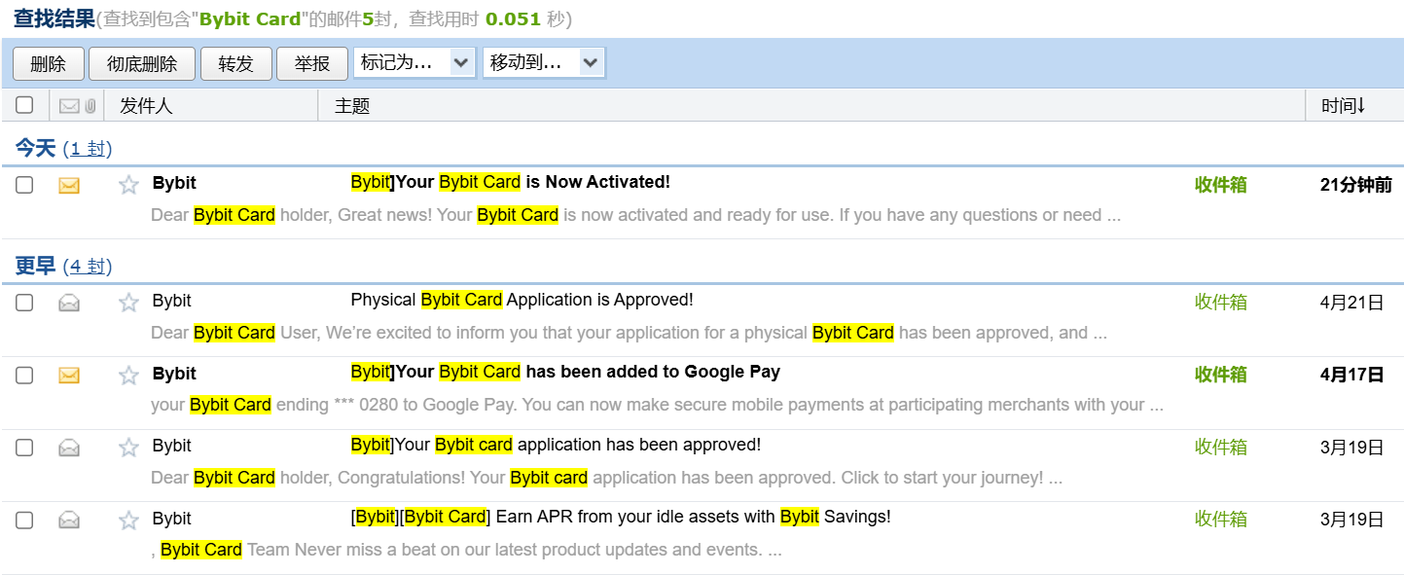Star the Physical Bybit Card Application email
Image resolution: width=1404 pixels, height=575 pixels.
pos(128,303)
